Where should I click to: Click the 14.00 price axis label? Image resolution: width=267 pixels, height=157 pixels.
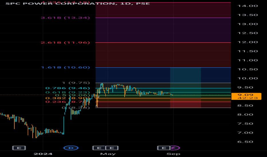(248, 6)
